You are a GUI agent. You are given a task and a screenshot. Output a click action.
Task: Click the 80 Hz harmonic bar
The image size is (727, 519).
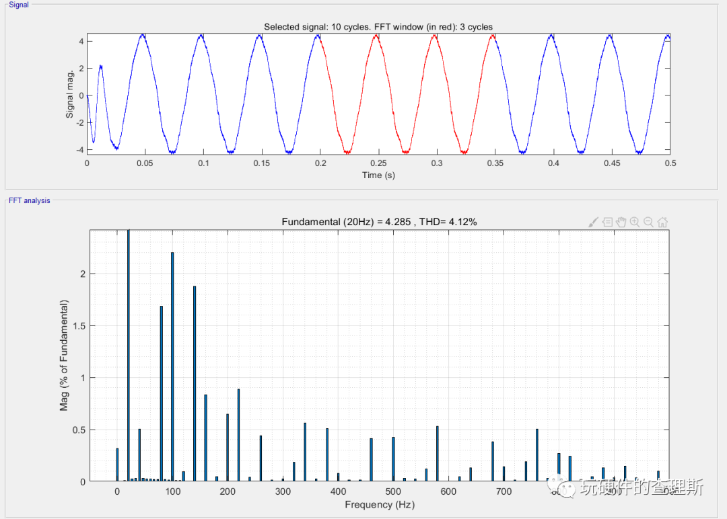click(162, 393)
